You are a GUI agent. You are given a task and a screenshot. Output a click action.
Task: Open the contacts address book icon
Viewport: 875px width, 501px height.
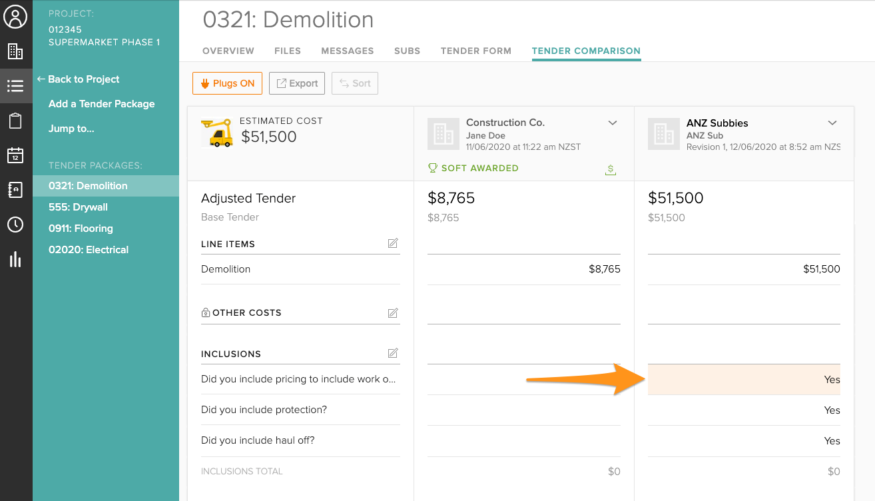16,190
